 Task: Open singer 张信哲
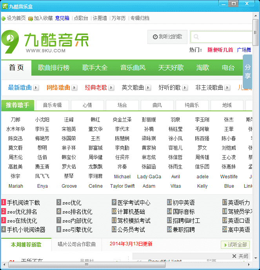[x=175, y=157]
